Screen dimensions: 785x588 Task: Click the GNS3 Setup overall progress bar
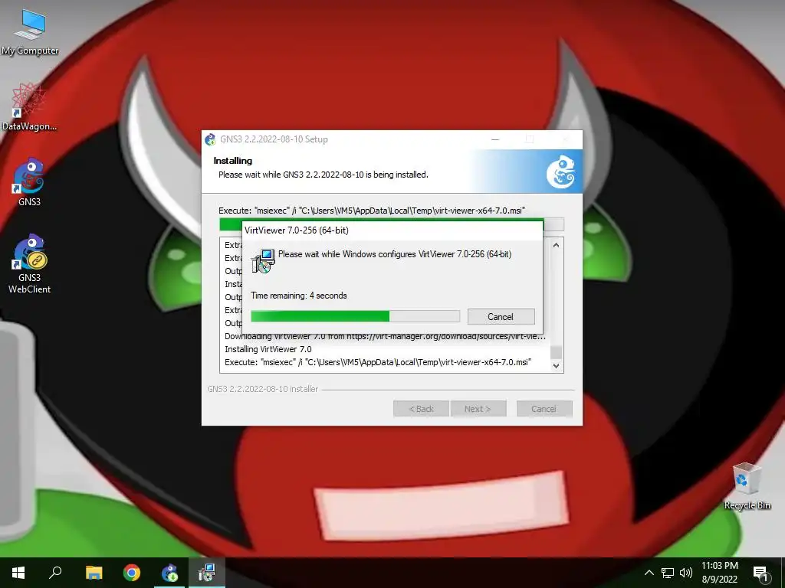click(x=392, y=224)
